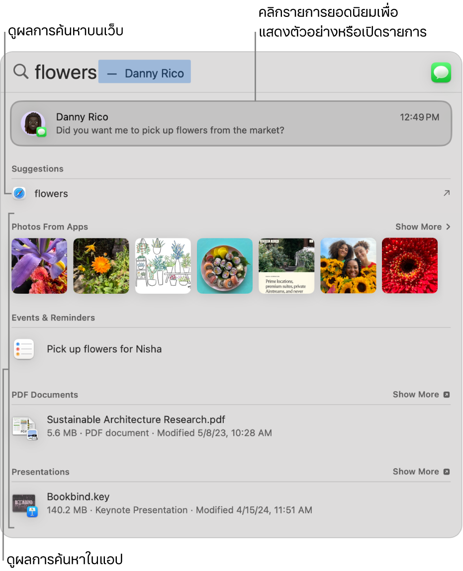463x571 pixels.
Task: Select the flowers web suggestion row
Action: tap(231, 193)
